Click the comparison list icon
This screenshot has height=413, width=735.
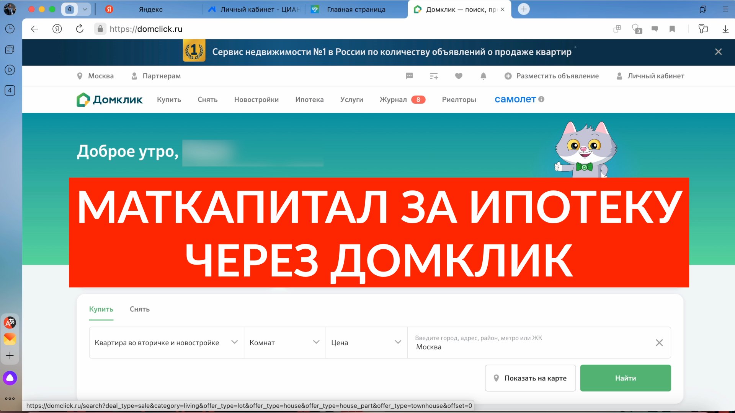[x=434, y=76]
